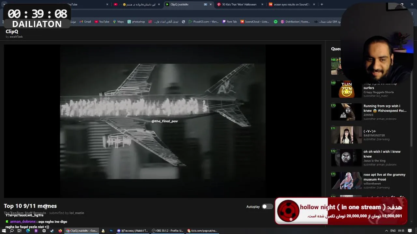Viewport: 417px width, 234px height.
Task: Close the 50 Kids Halloween tab
Action: coord(262,5)
